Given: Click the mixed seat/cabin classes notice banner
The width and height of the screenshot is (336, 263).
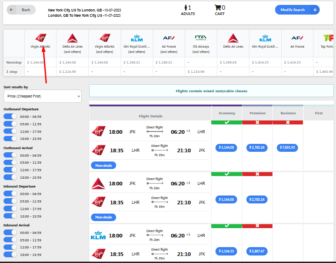Looking at the screenshot, I should point(211,91).
